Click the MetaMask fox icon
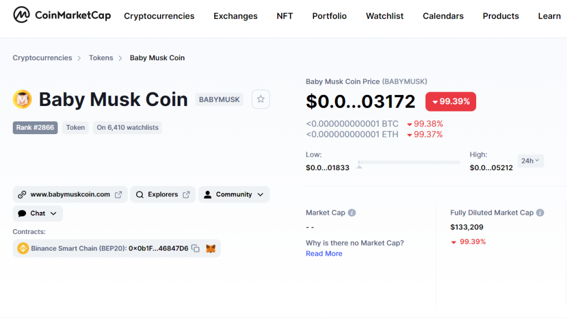This screenshot has width=567, height=318. [x=210, y=248]
